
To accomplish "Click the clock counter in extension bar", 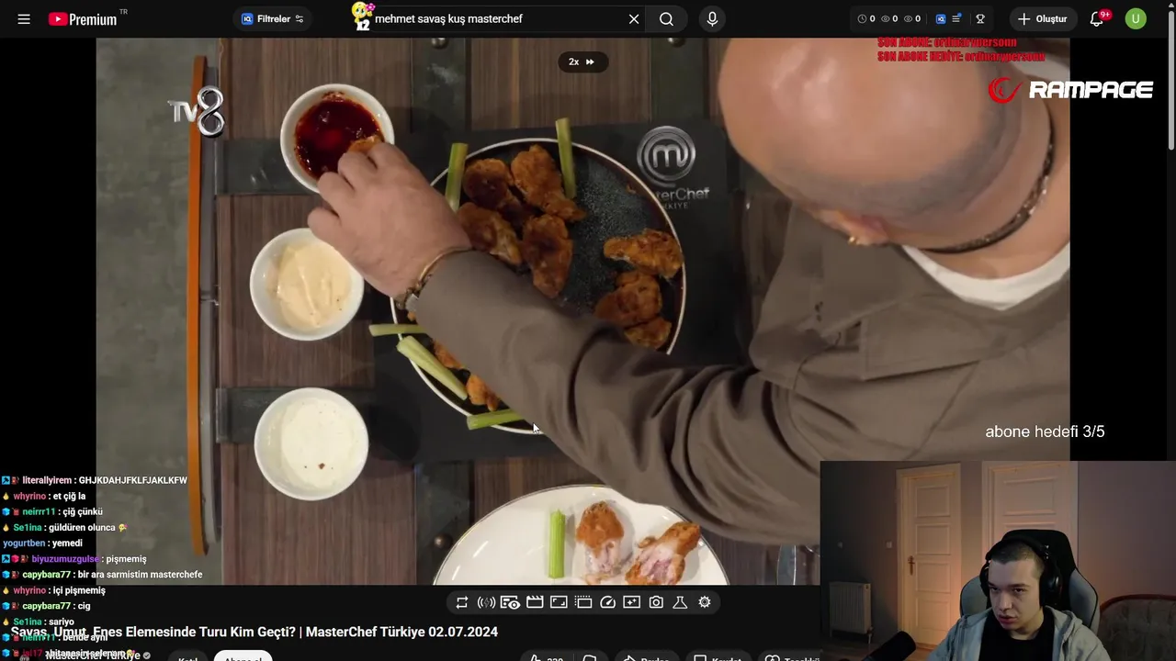I will click(865, 18).
